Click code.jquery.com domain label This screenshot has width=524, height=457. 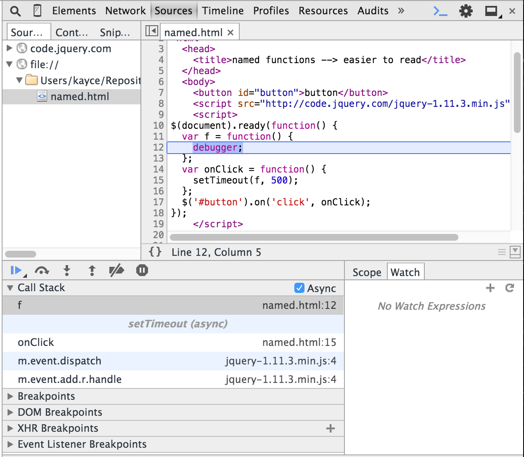pos(71,48)
